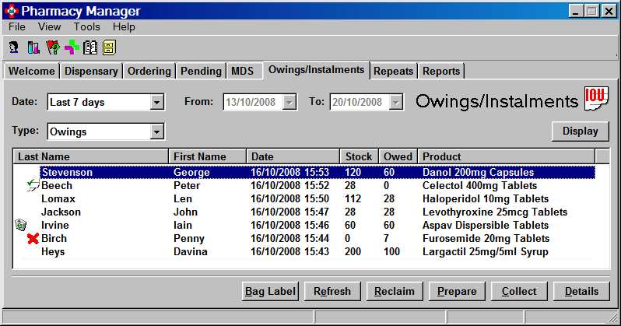Viewport: 621px width, 326px height.
Task: Click the yellow filing cabinet icon
Action: (x=109, y=47)
